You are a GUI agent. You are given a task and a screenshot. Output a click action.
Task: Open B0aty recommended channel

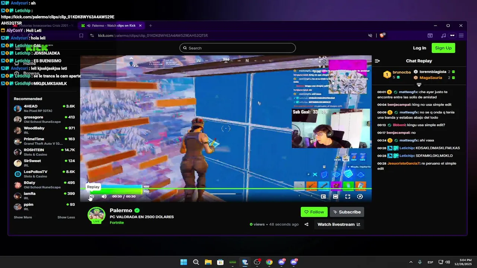coord(44,185)
